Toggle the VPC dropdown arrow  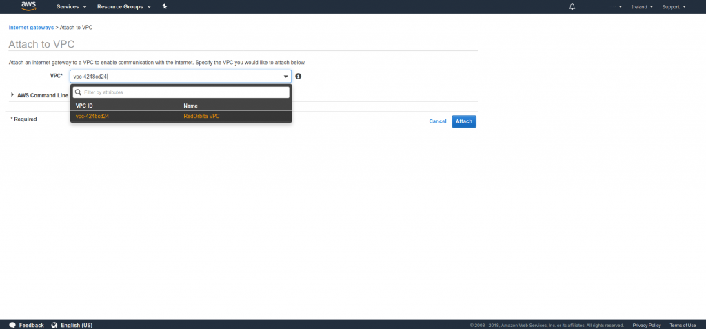point(286,77)
